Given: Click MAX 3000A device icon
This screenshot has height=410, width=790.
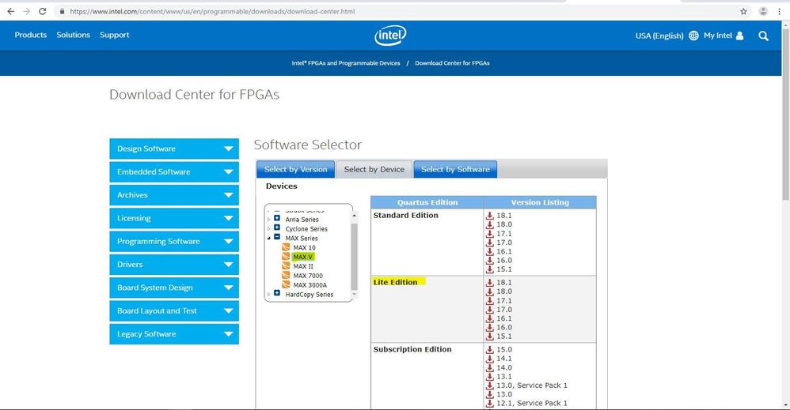Looking at the screenshot, I should coord(286,284).
